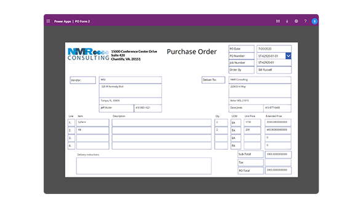Viewport: 363px width, 221px height.
Task: Click the NMR Consulting logo
Action: pos(88,55)
